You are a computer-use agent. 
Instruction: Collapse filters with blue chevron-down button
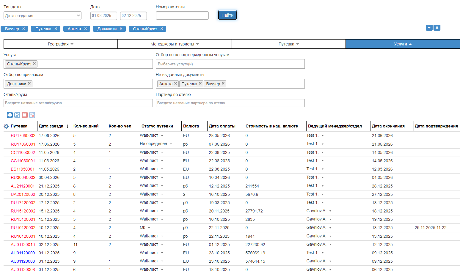(429, 28)
